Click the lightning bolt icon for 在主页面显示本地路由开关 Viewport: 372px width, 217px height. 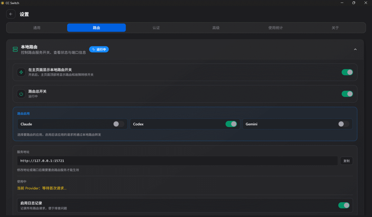coord(21,72)
